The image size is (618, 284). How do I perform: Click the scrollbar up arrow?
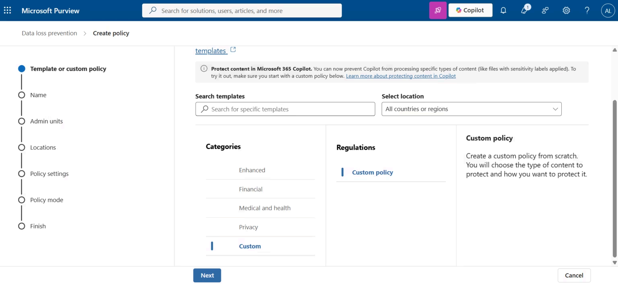[x=614, y=50]
